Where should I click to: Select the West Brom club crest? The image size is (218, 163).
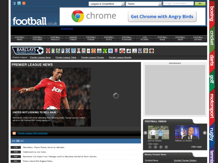click(x=140, y=51)
